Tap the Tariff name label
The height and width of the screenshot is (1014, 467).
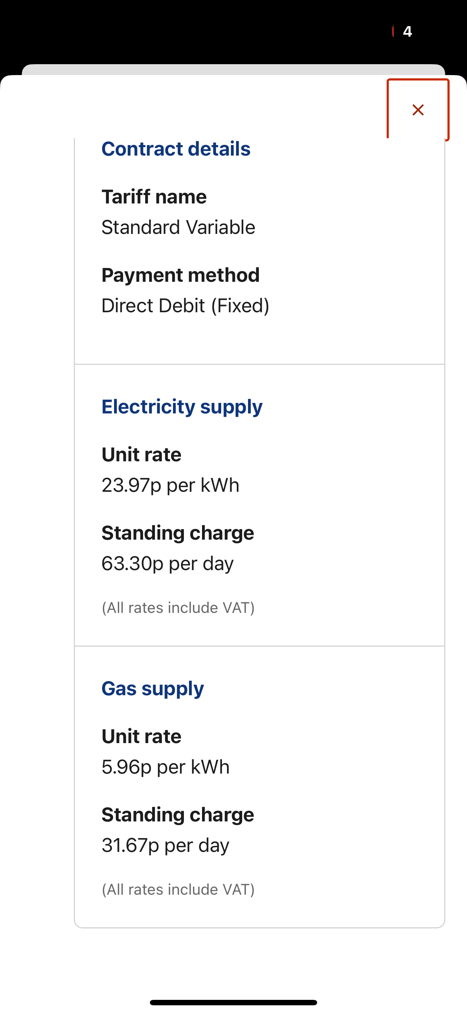coord(154,197)
